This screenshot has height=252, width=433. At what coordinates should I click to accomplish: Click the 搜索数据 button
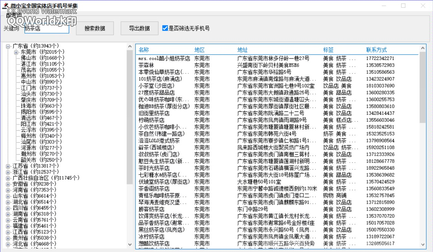tap(95, 28)
